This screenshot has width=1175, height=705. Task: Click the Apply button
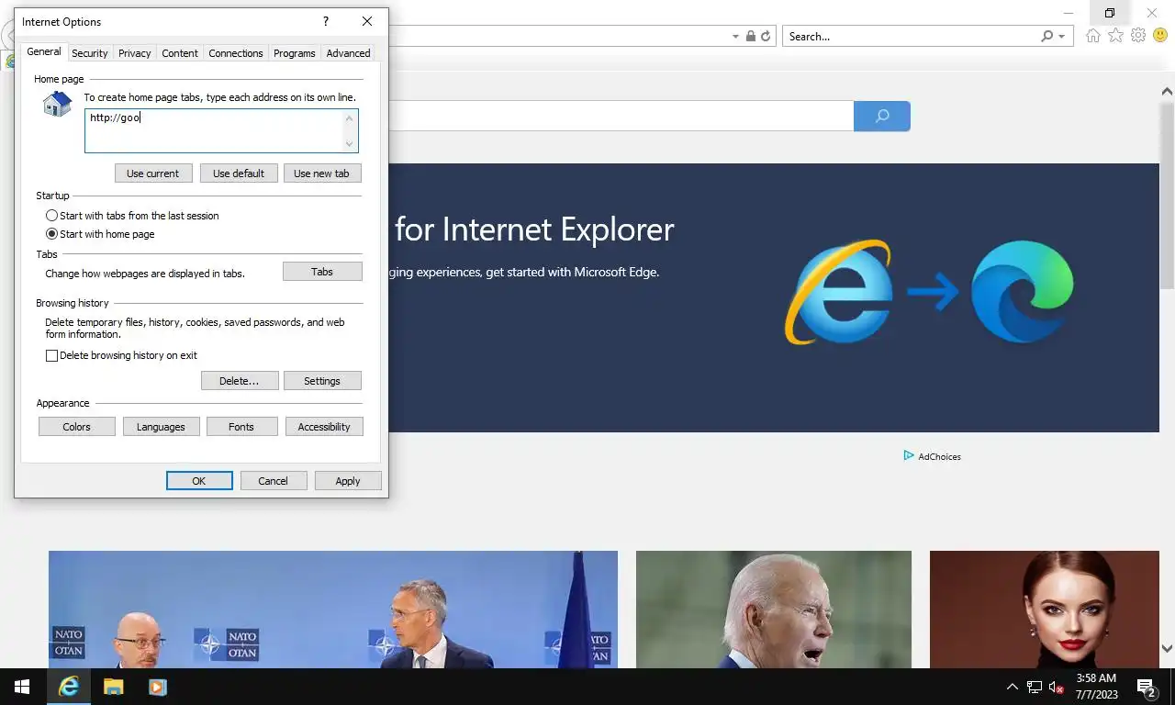tap(348, 481)
